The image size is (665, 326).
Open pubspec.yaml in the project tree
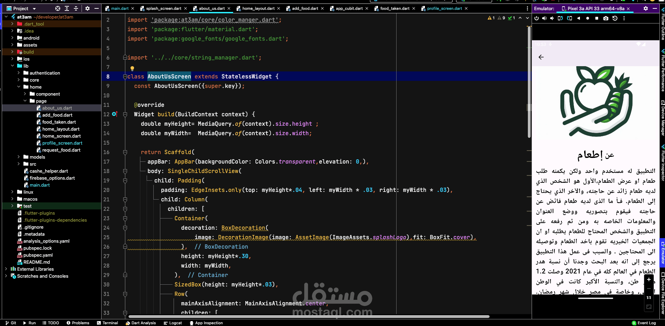pyautogui.click(x=38, y=255)
